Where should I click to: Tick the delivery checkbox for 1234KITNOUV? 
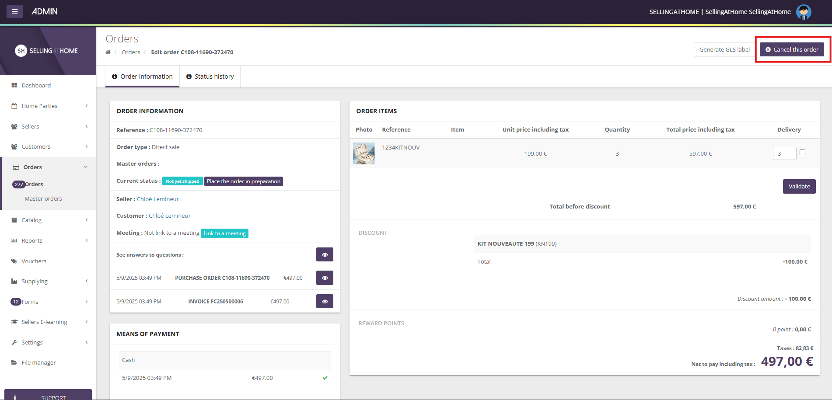point(802,153)
